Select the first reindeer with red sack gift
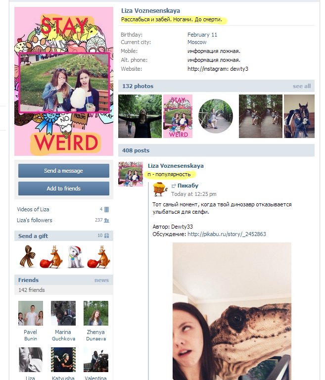 (x=51, y=257)
